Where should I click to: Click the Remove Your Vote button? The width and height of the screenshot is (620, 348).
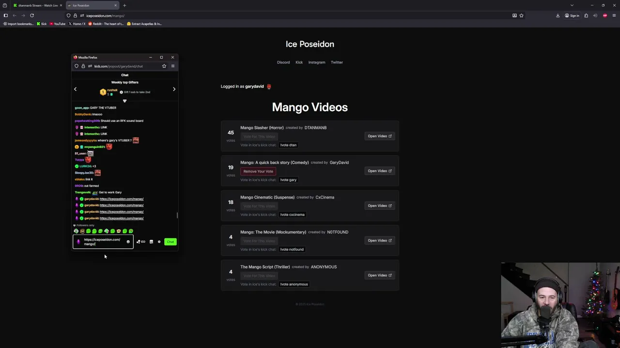pos(258,171)
